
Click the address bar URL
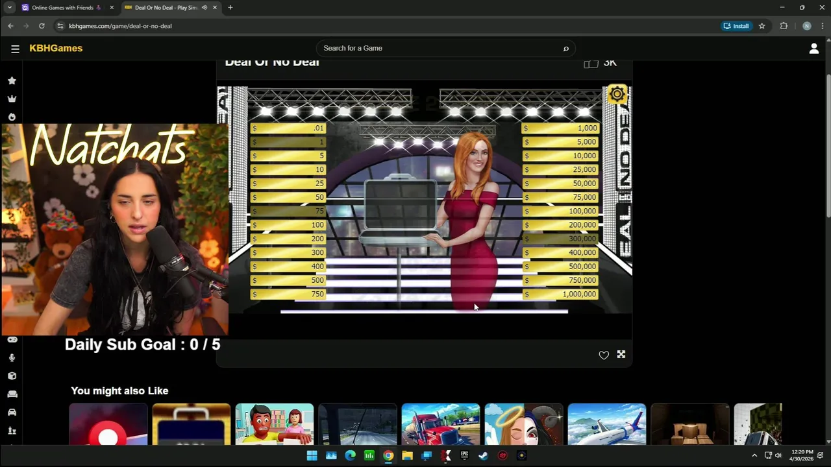tap(120, 26)
